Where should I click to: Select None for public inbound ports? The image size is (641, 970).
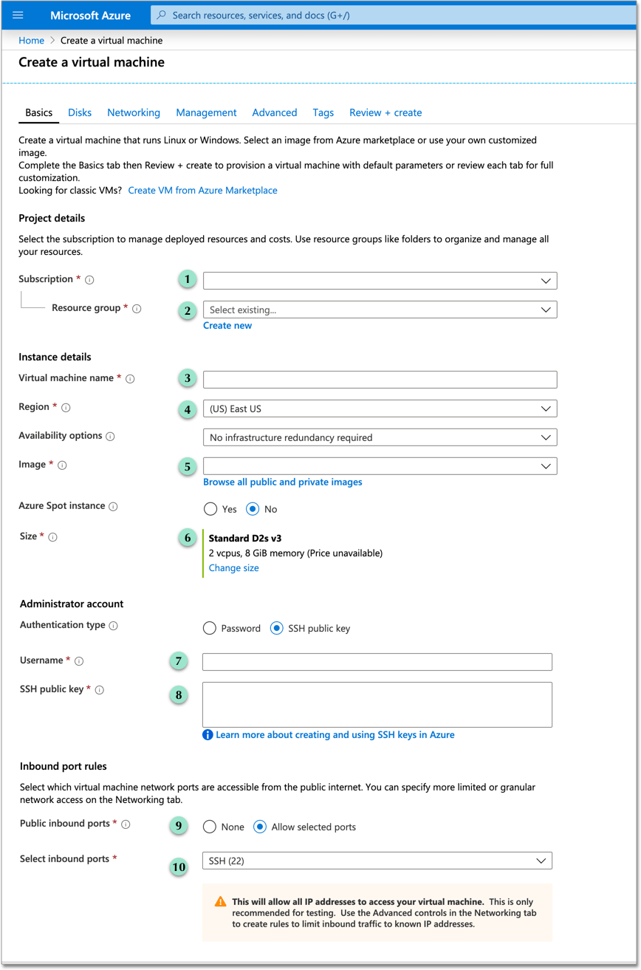[209, 826]
